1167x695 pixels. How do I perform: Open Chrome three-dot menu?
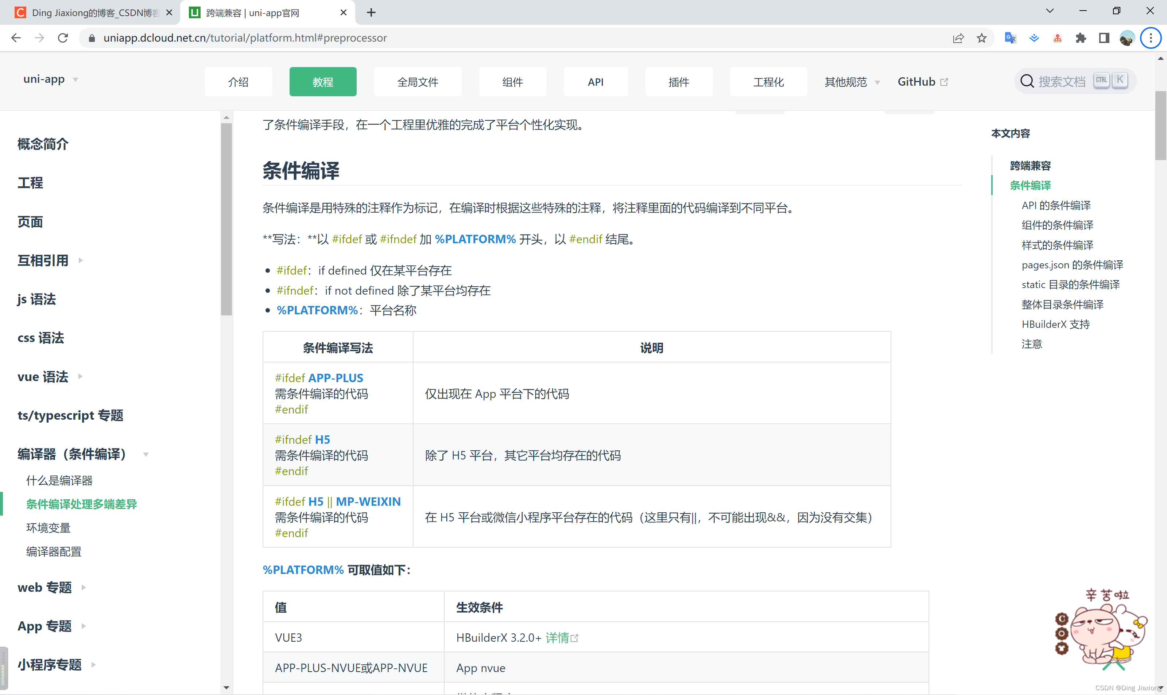pyautogui.click(x=1151, y=38)
